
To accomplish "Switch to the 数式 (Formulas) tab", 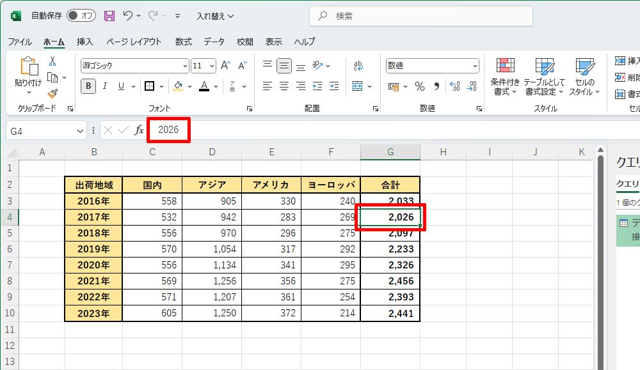I will (x=183, y=42).
